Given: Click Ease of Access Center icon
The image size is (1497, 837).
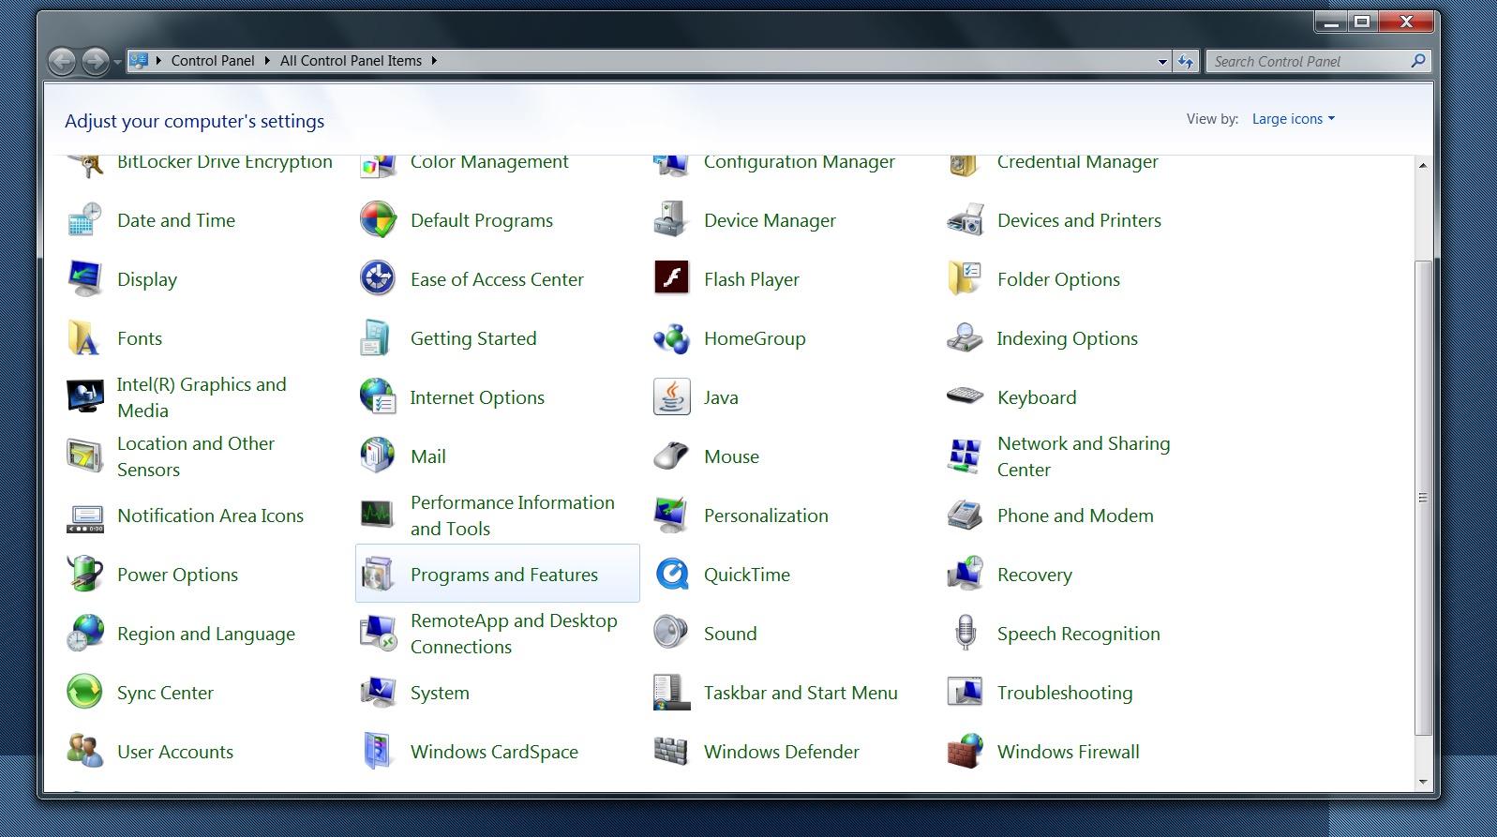Looking at the screenshot, I should (379, 279).
